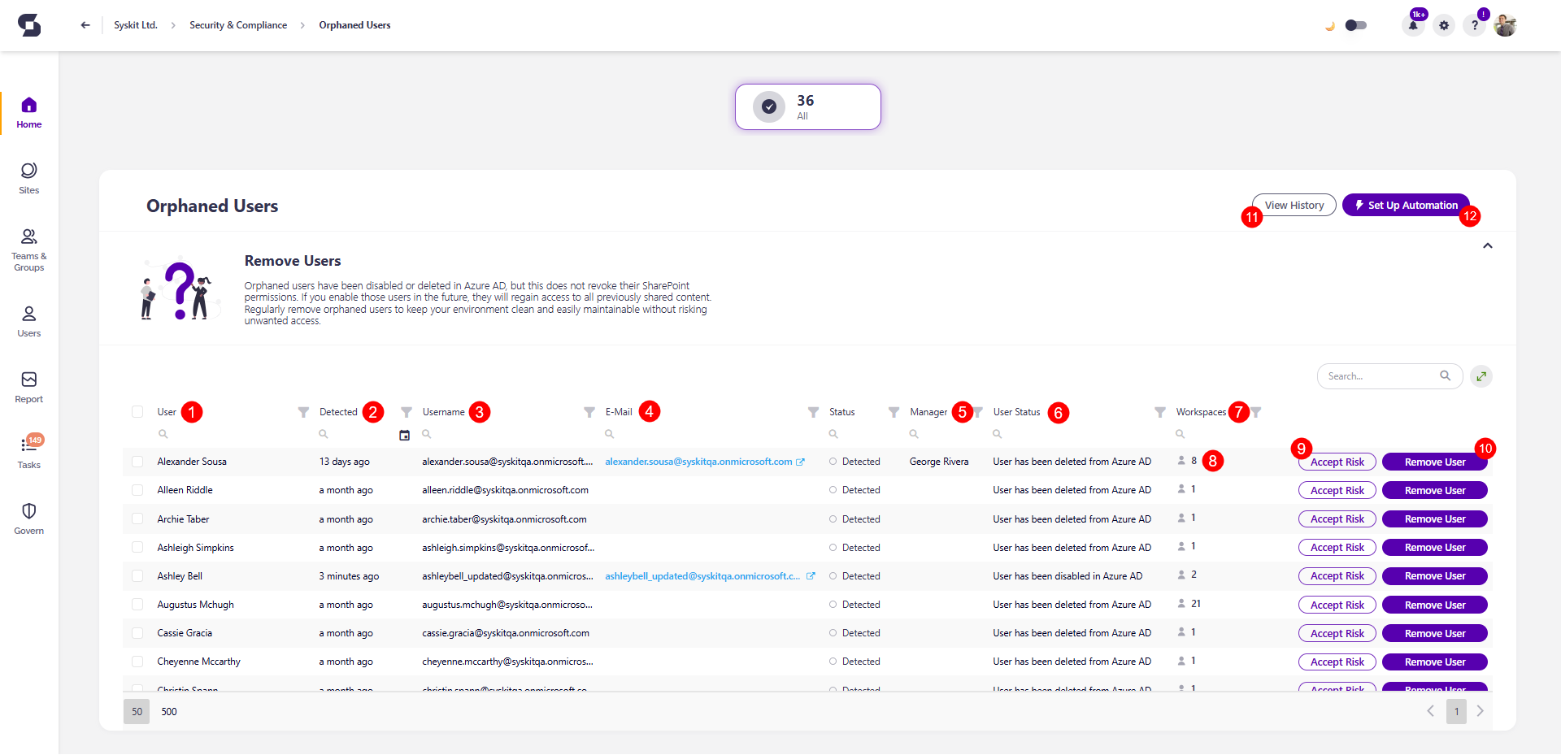Screen dimensions: 1561x755
Task: Navigate to Security & Compliance breadcrumb
Action: point(237,25)
